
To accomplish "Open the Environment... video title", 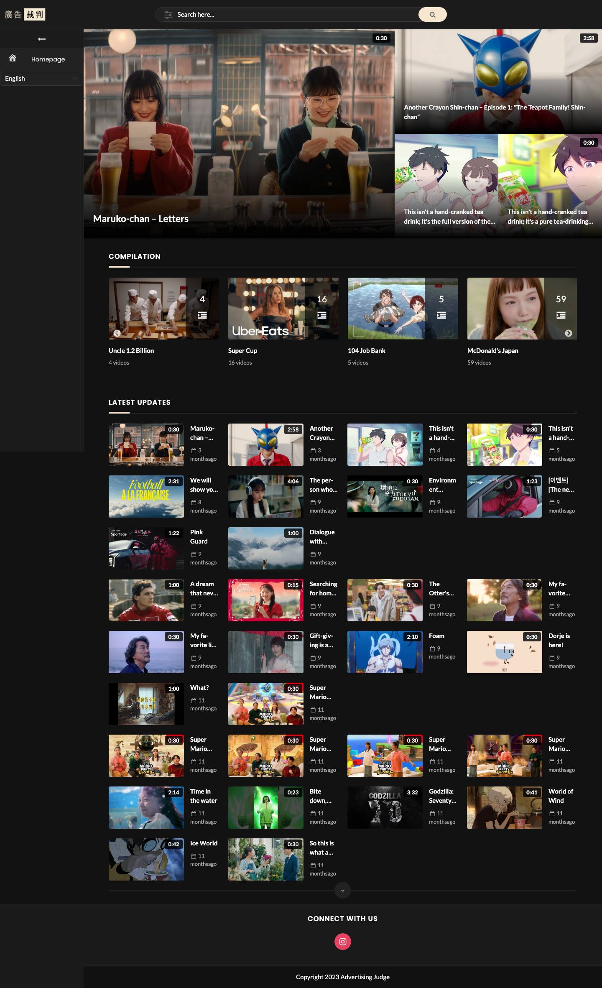I will point(442,485).
